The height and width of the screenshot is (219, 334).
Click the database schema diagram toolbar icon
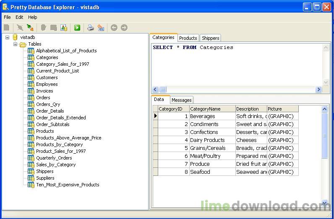tap(64, 28)
